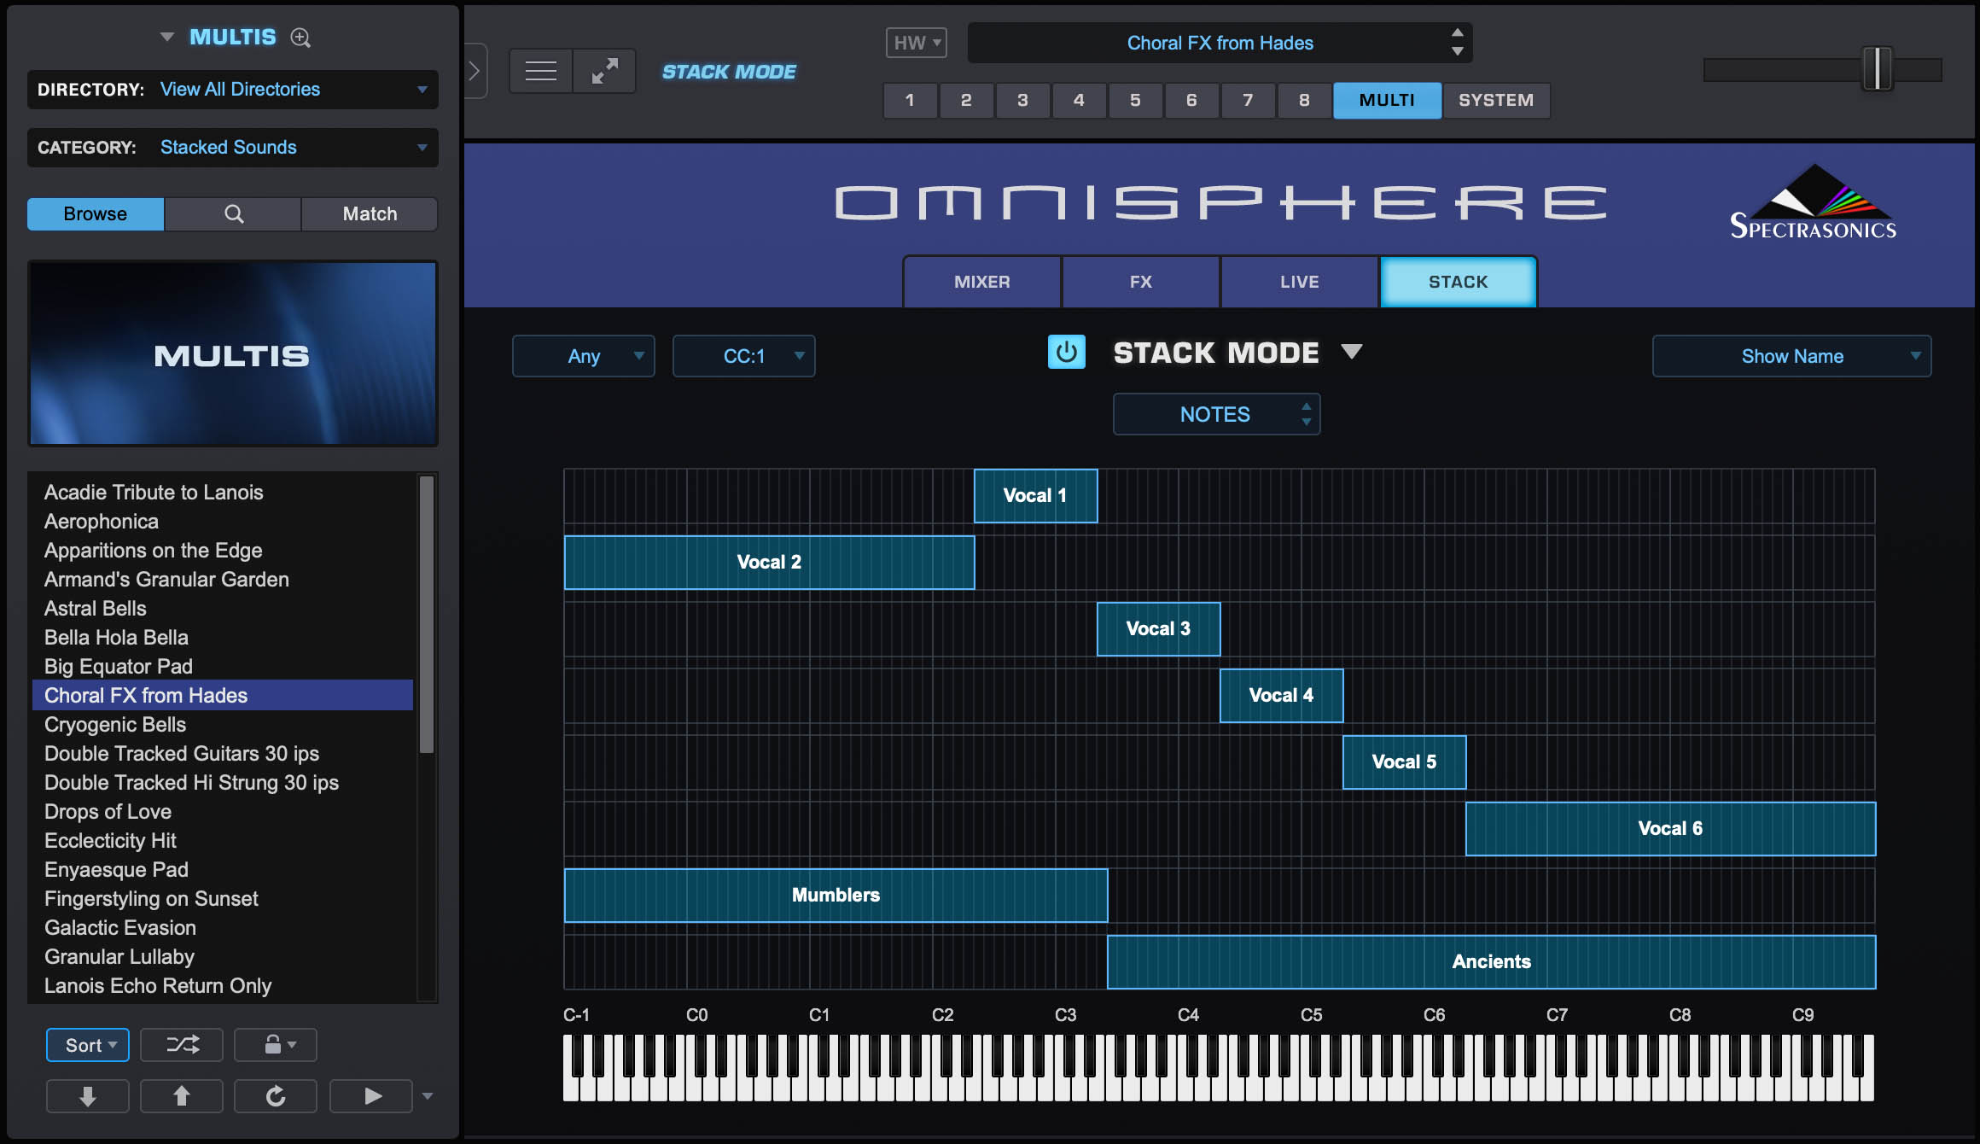Select Astral Bells in the patch list
Screen dimensions: 1980x1144
click(x=95, y=608)
